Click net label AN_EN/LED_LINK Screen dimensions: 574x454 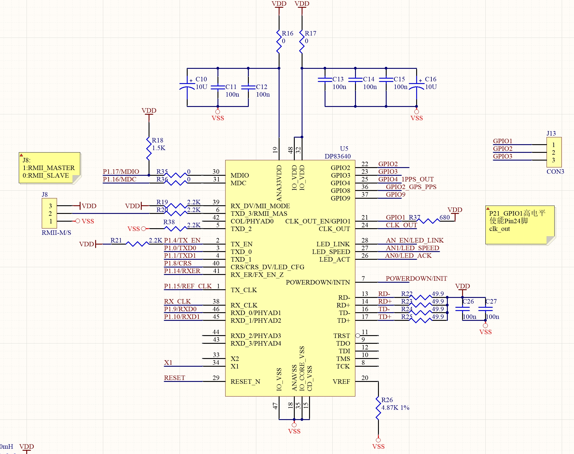415,240
